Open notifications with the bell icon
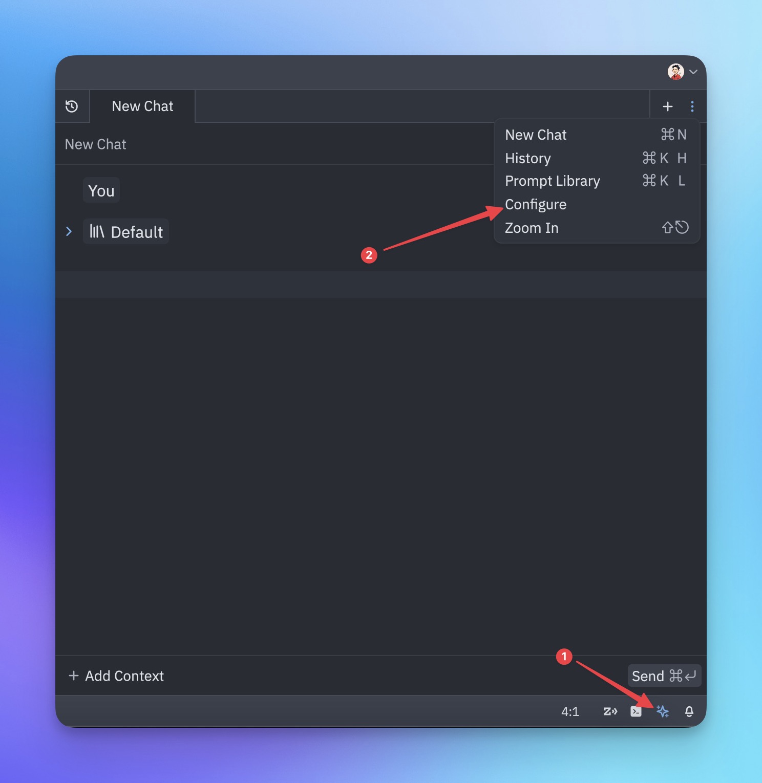 click(x=689, y=711)
